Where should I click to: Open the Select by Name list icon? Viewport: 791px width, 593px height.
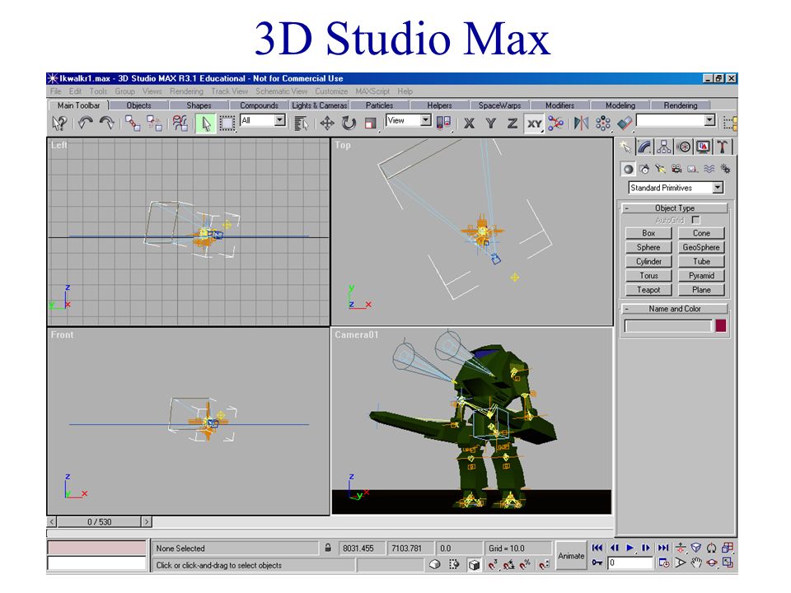tap(302, 123)
